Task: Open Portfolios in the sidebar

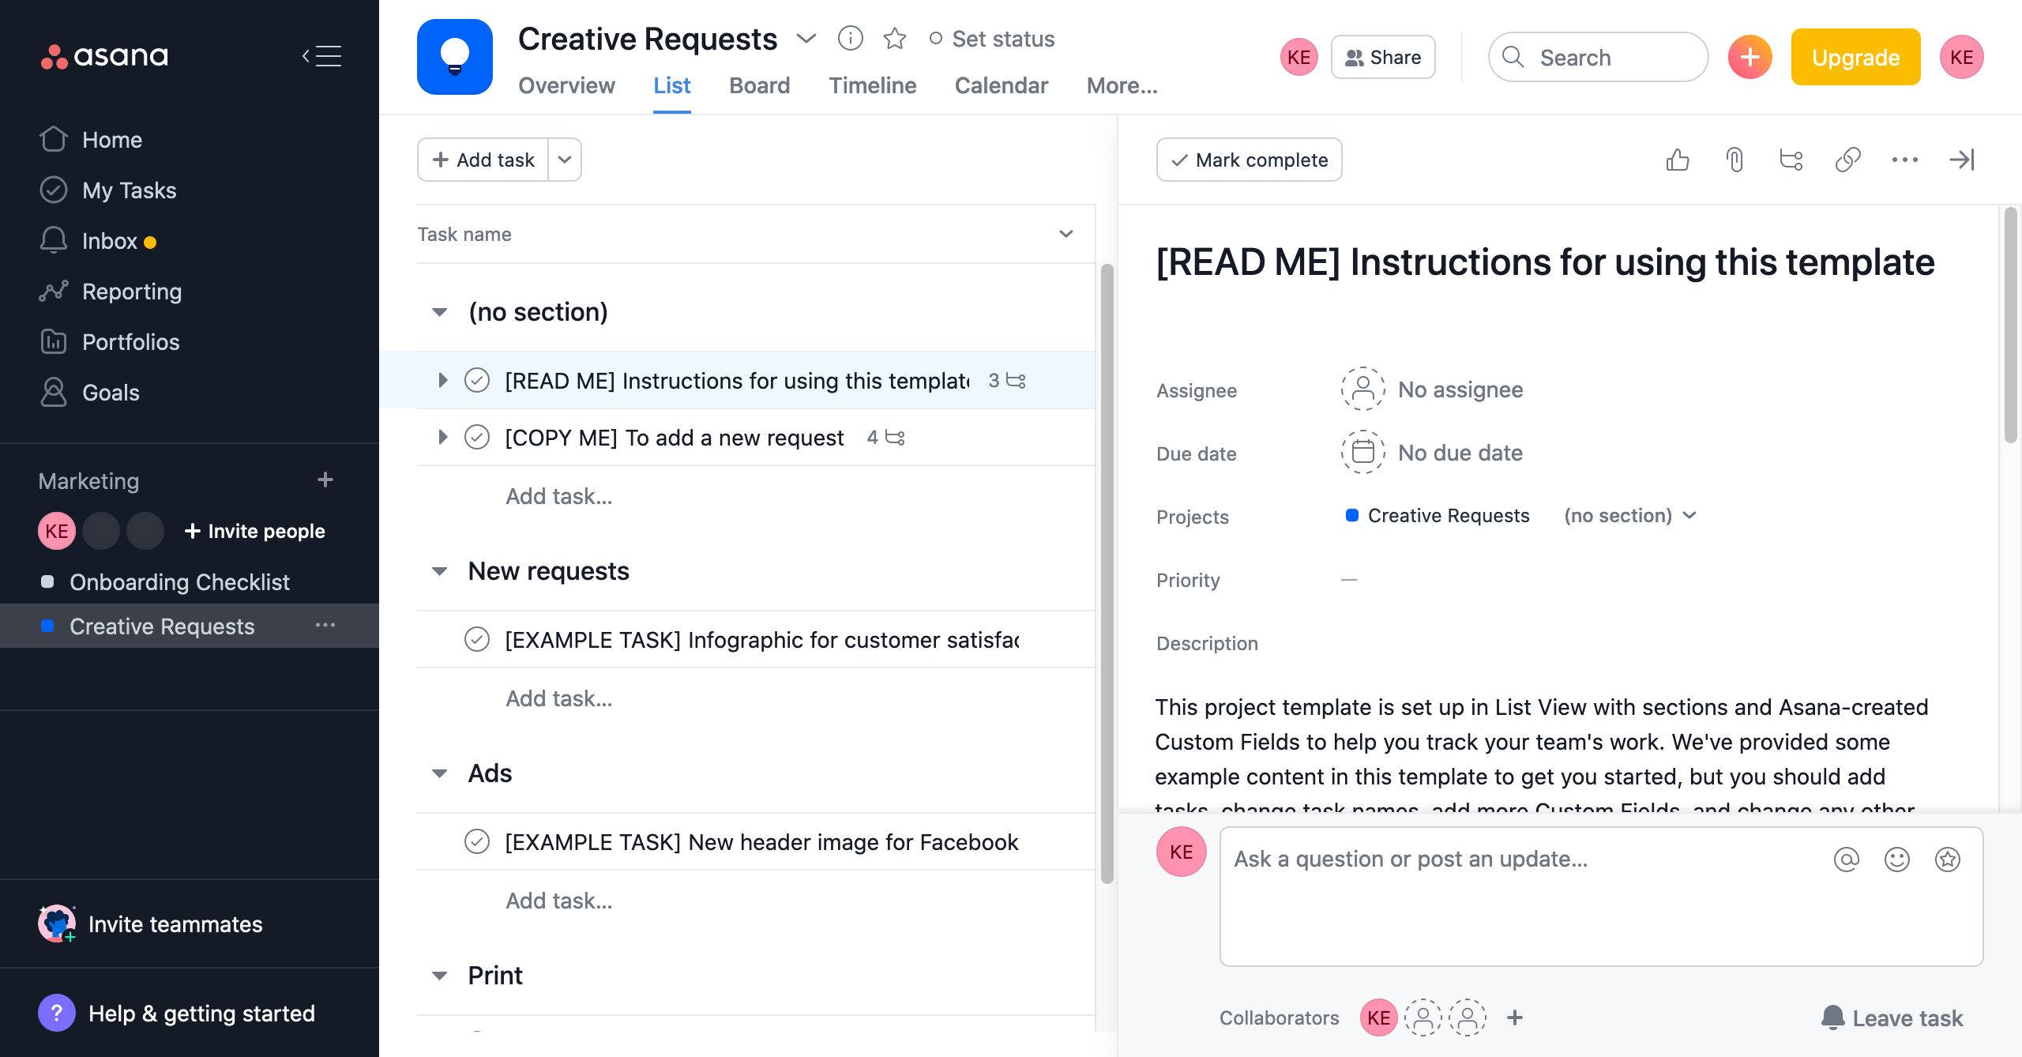Action: [131, 342]
